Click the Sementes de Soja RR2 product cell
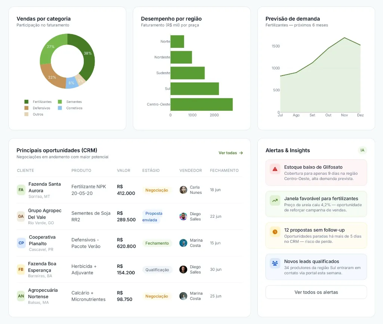Viewport: 383px width, 324px height. coord(91,217)
